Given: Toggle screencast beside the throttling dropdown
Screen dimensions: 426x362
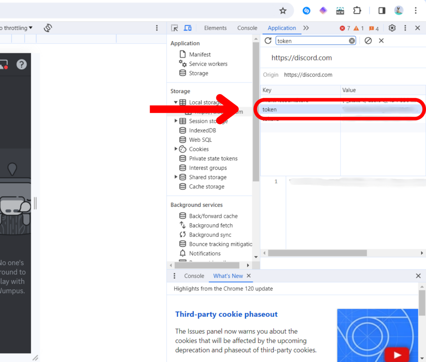Looking at the screenshot, I should coord(48,28).
